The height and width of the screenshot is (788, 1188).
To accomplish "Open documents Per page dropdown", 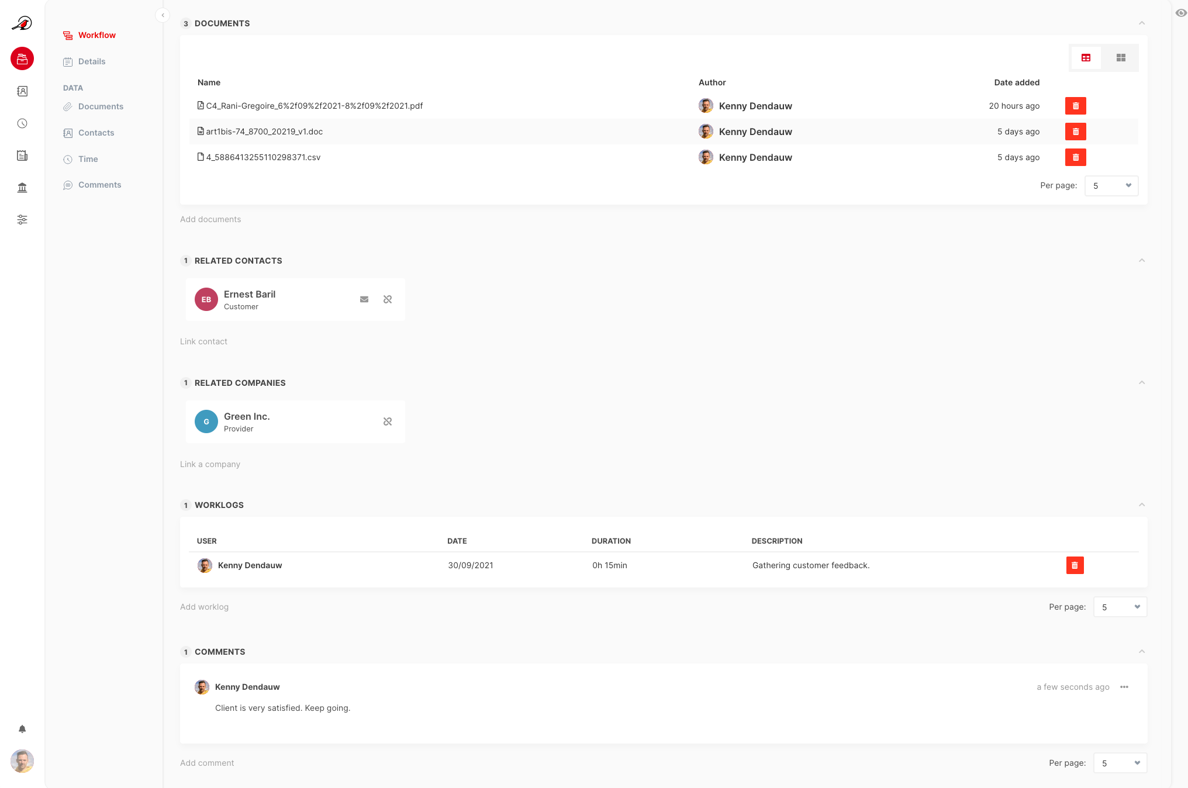I will coord(1111,186).
